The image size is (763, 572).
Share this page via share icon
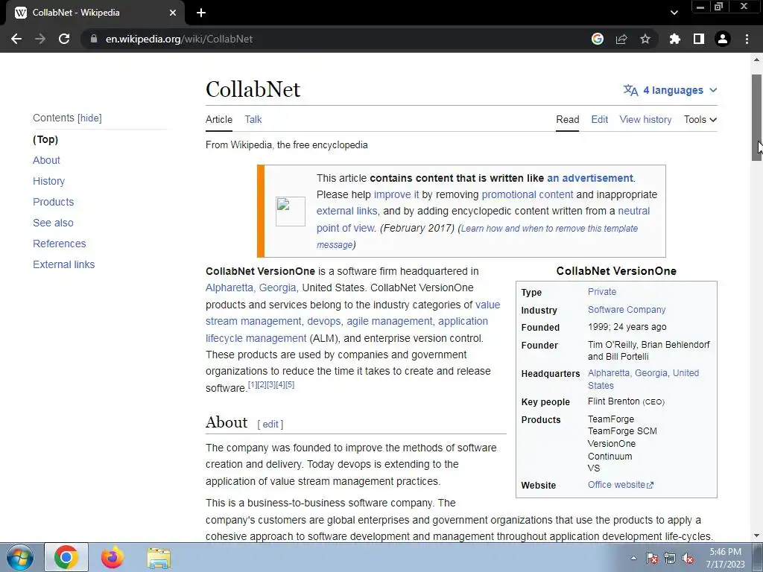tap(621, 39)
